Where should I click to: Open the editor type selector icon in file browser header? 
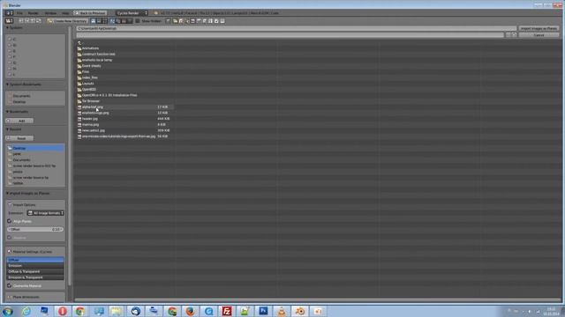click(x=9, y=21)
